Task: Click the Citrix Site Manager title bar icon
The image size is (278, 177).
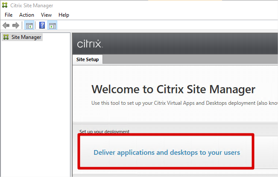Action: [5, 5]
